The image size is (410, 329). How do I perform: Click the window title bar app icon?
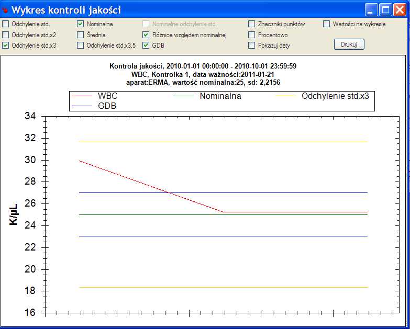5,10
